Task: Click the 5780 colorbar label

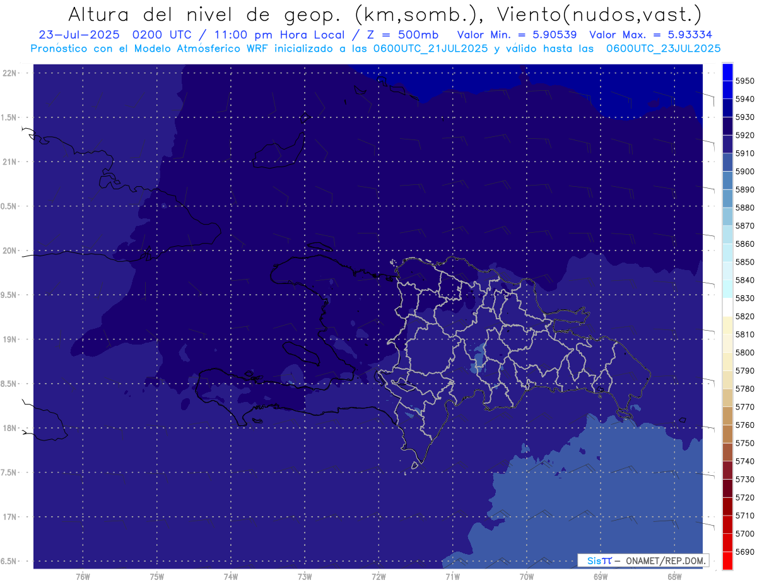Action: (745, 389)
